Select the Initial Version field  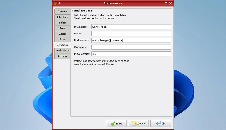[131, 54]
